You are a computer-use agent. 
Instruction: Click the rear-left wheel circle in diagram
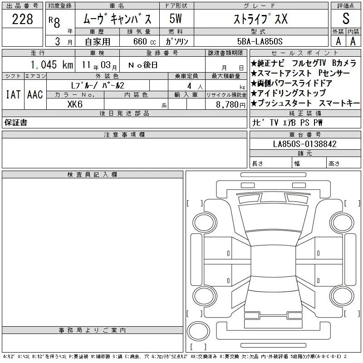click(205, 296)
